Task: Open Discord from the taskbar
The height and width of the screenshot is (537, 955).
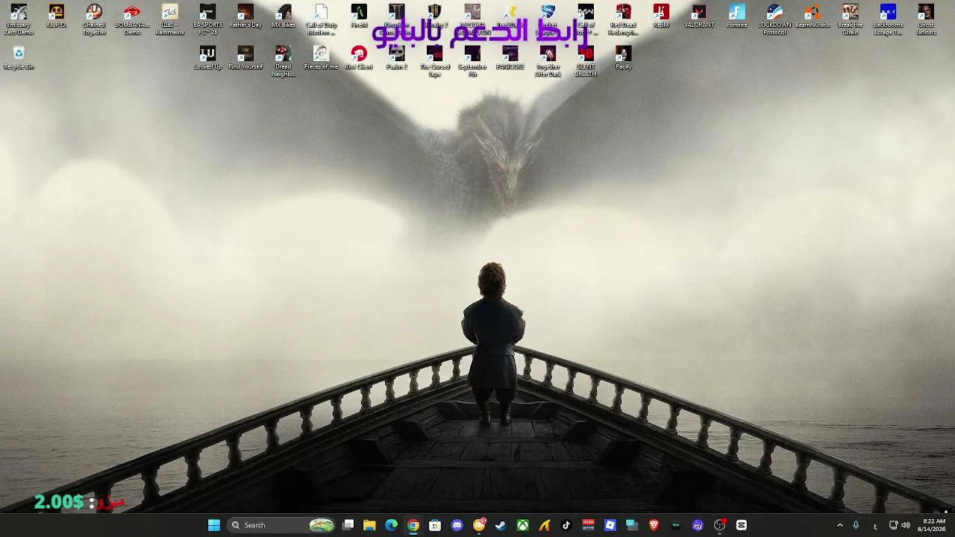Action: (x=457, y=525)
